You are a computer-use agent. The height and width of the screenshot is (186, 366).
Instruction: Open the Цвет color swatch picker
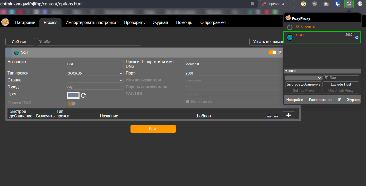click(x=73, y=95)
